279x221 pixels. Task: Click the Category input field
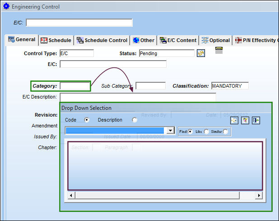click(75, 86)
